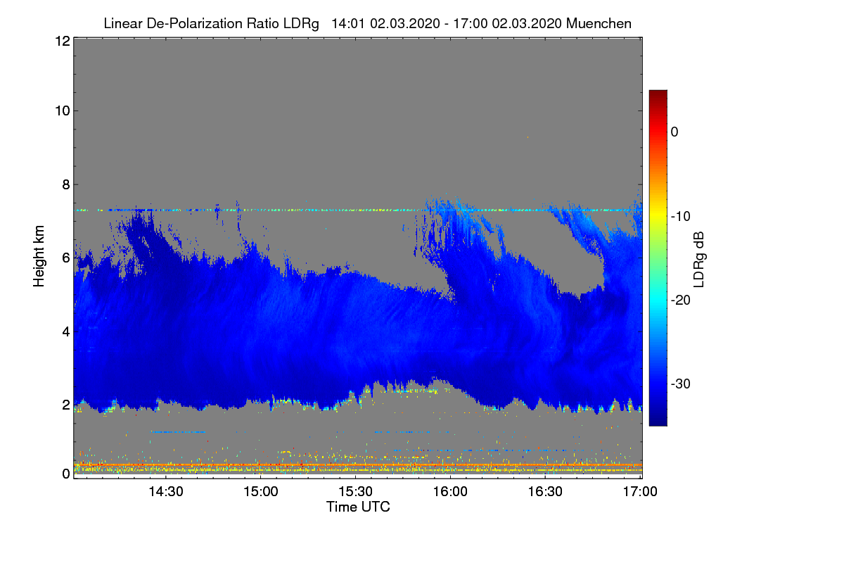The image size is (844, 563).
Task: Click the cyan region of the colorbar
Action: click(x=658, y=299)
